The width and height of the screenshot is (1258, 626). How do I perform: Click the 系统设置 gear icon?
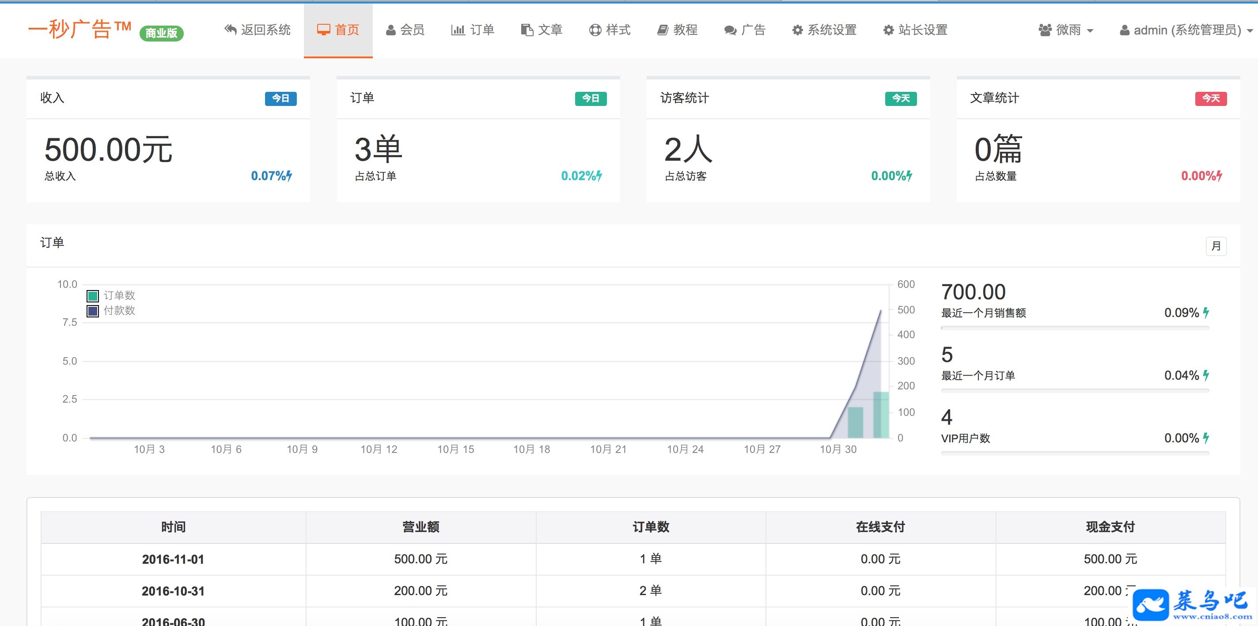coord(797,30)
